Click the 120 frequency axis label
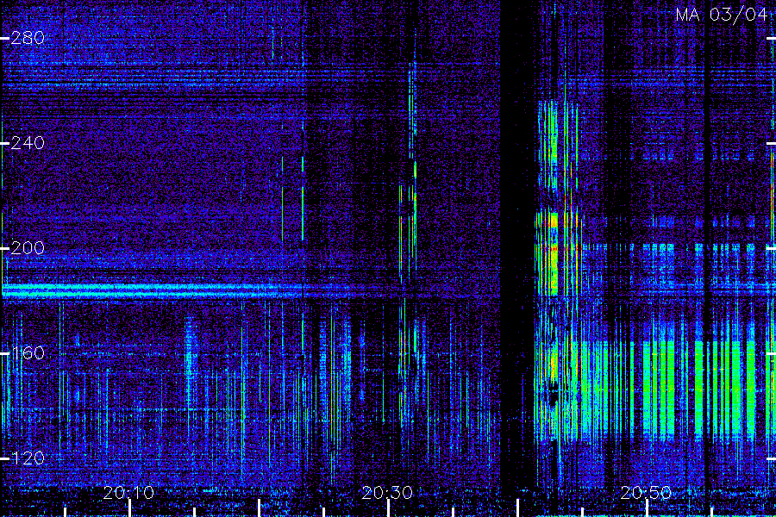Screen dimensions: 776x517 (28, 458)
